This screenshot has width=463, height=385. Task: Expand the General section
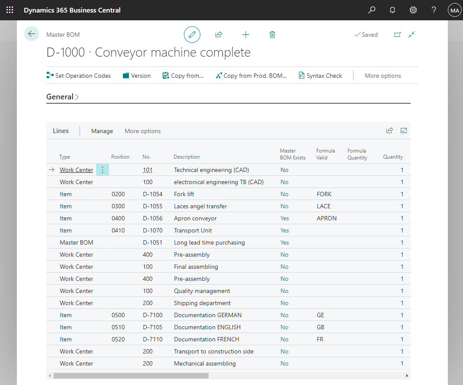point(63,97)
